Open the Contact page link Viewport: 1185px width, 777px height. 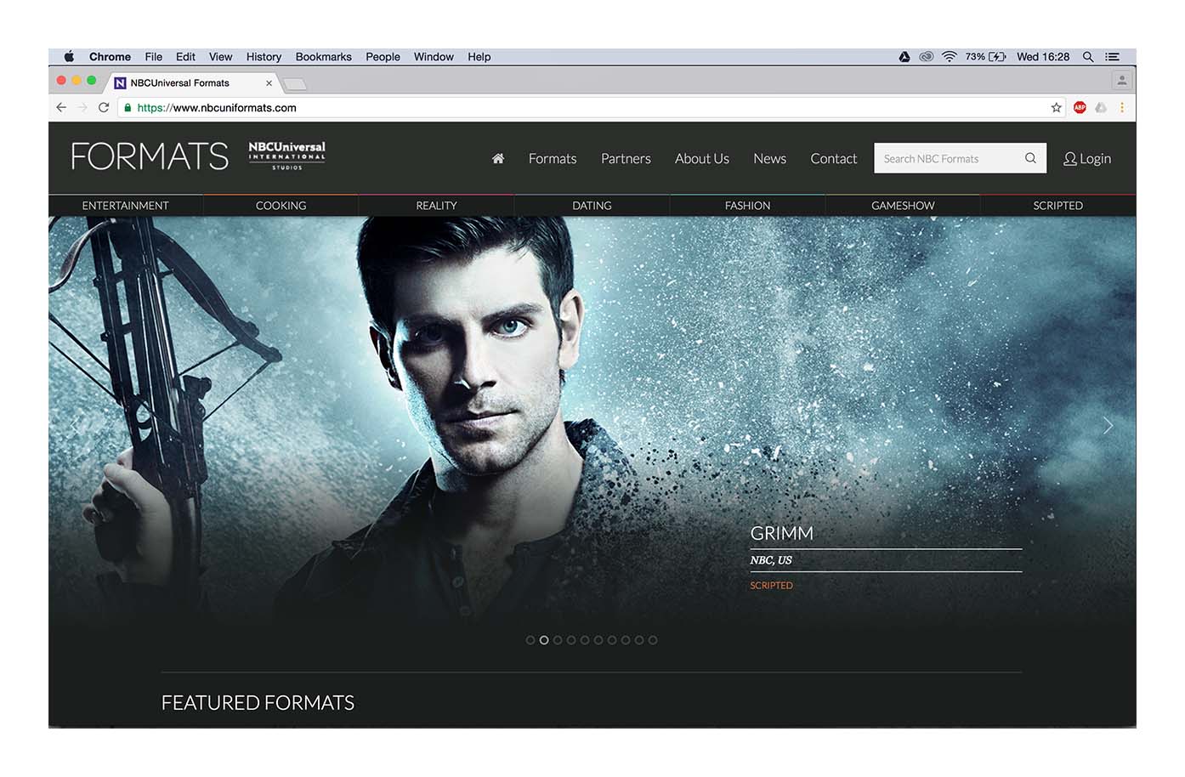tap(834, 159)
